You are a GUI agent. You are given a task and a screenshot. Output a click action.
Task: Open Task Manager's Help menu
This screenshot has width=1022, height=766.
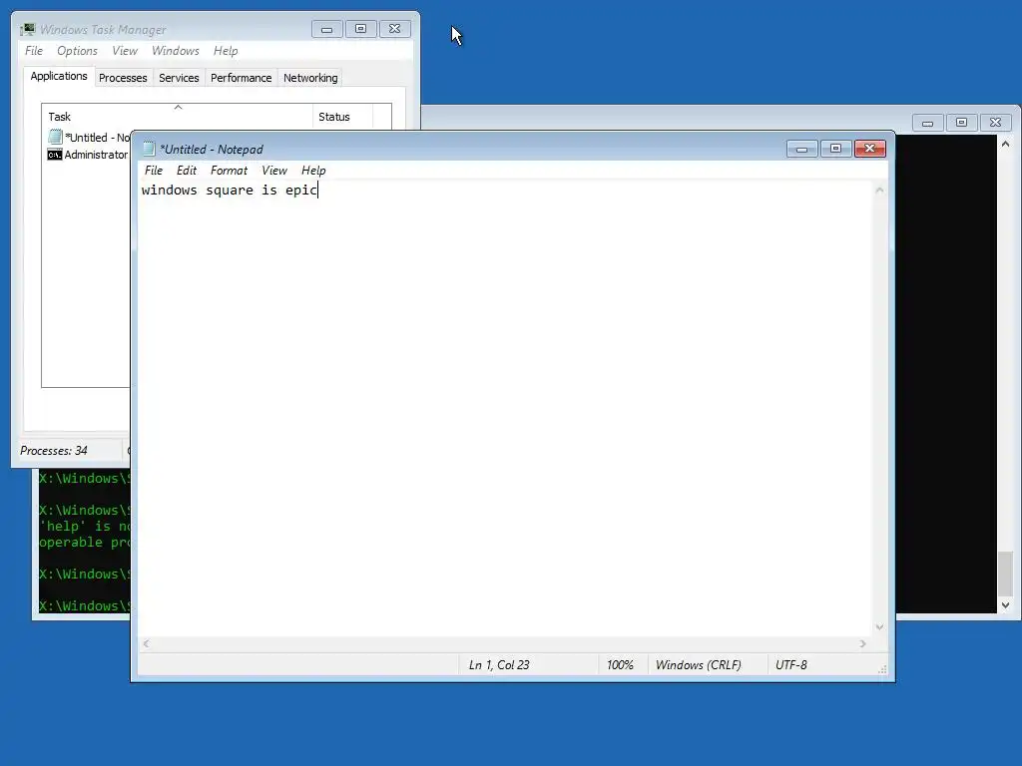click(x=226, y=51)
